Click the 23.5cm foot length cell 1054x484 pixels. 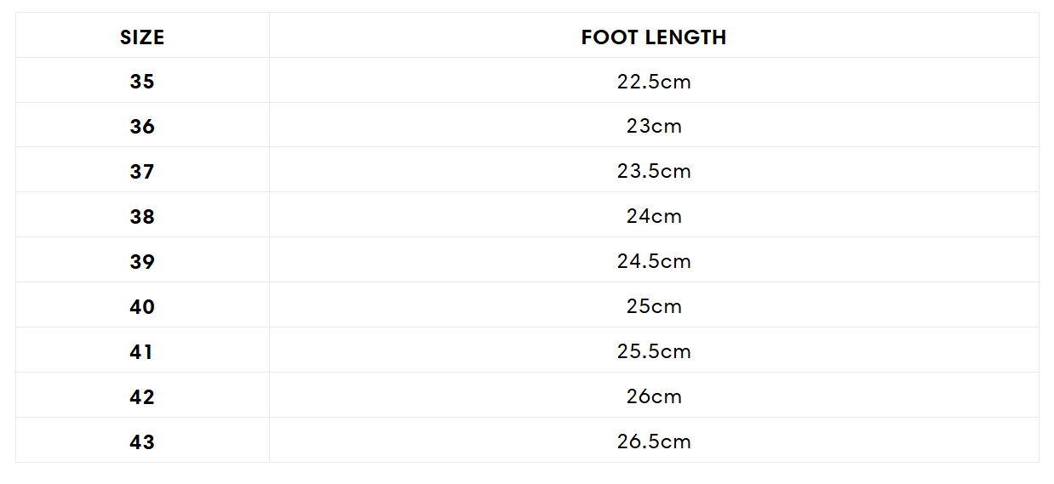(x=654, y=172)
